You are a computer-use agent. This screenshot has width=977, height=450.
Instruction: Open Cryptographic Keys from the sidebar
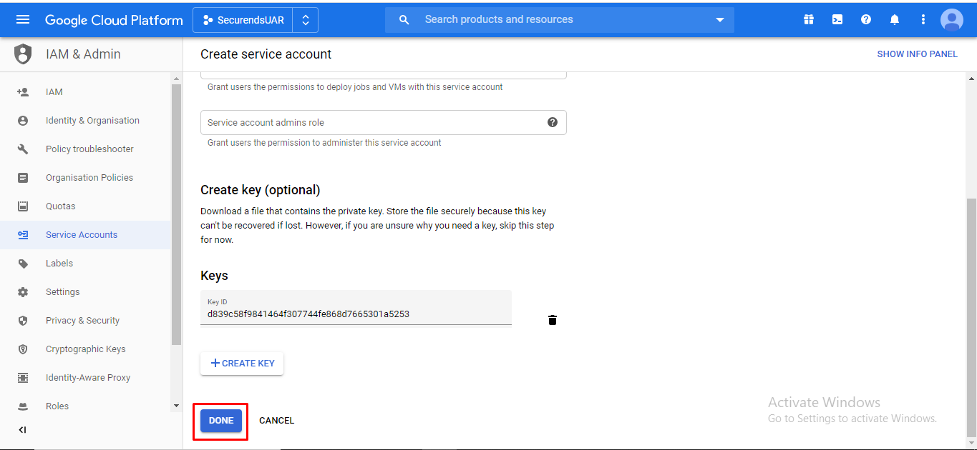click(x=85, y=349)
